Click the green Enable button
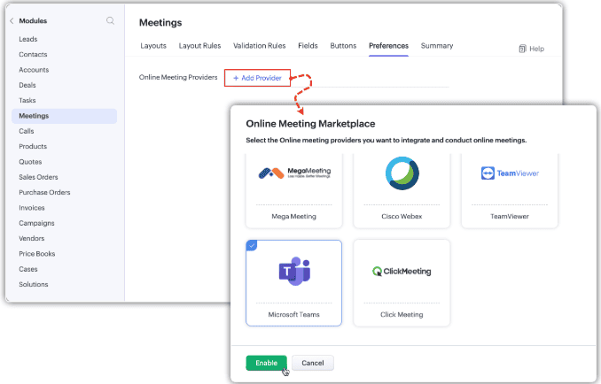Screen dimensions: 601x384 click(x=267, y=363)
